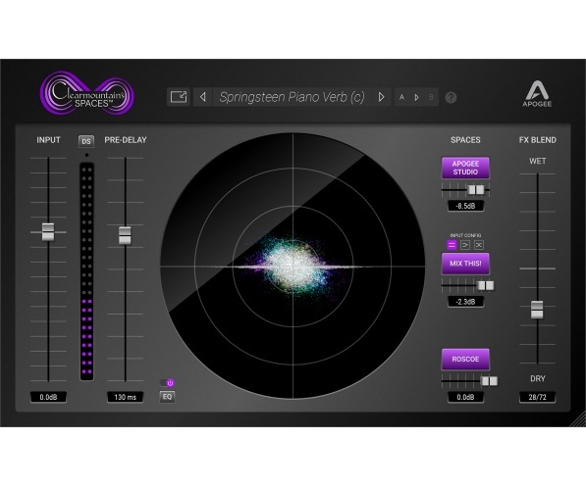The width and height of the screenshot is (586, 487).
Task: Click the DS level meter
Action: click(86, 271)
